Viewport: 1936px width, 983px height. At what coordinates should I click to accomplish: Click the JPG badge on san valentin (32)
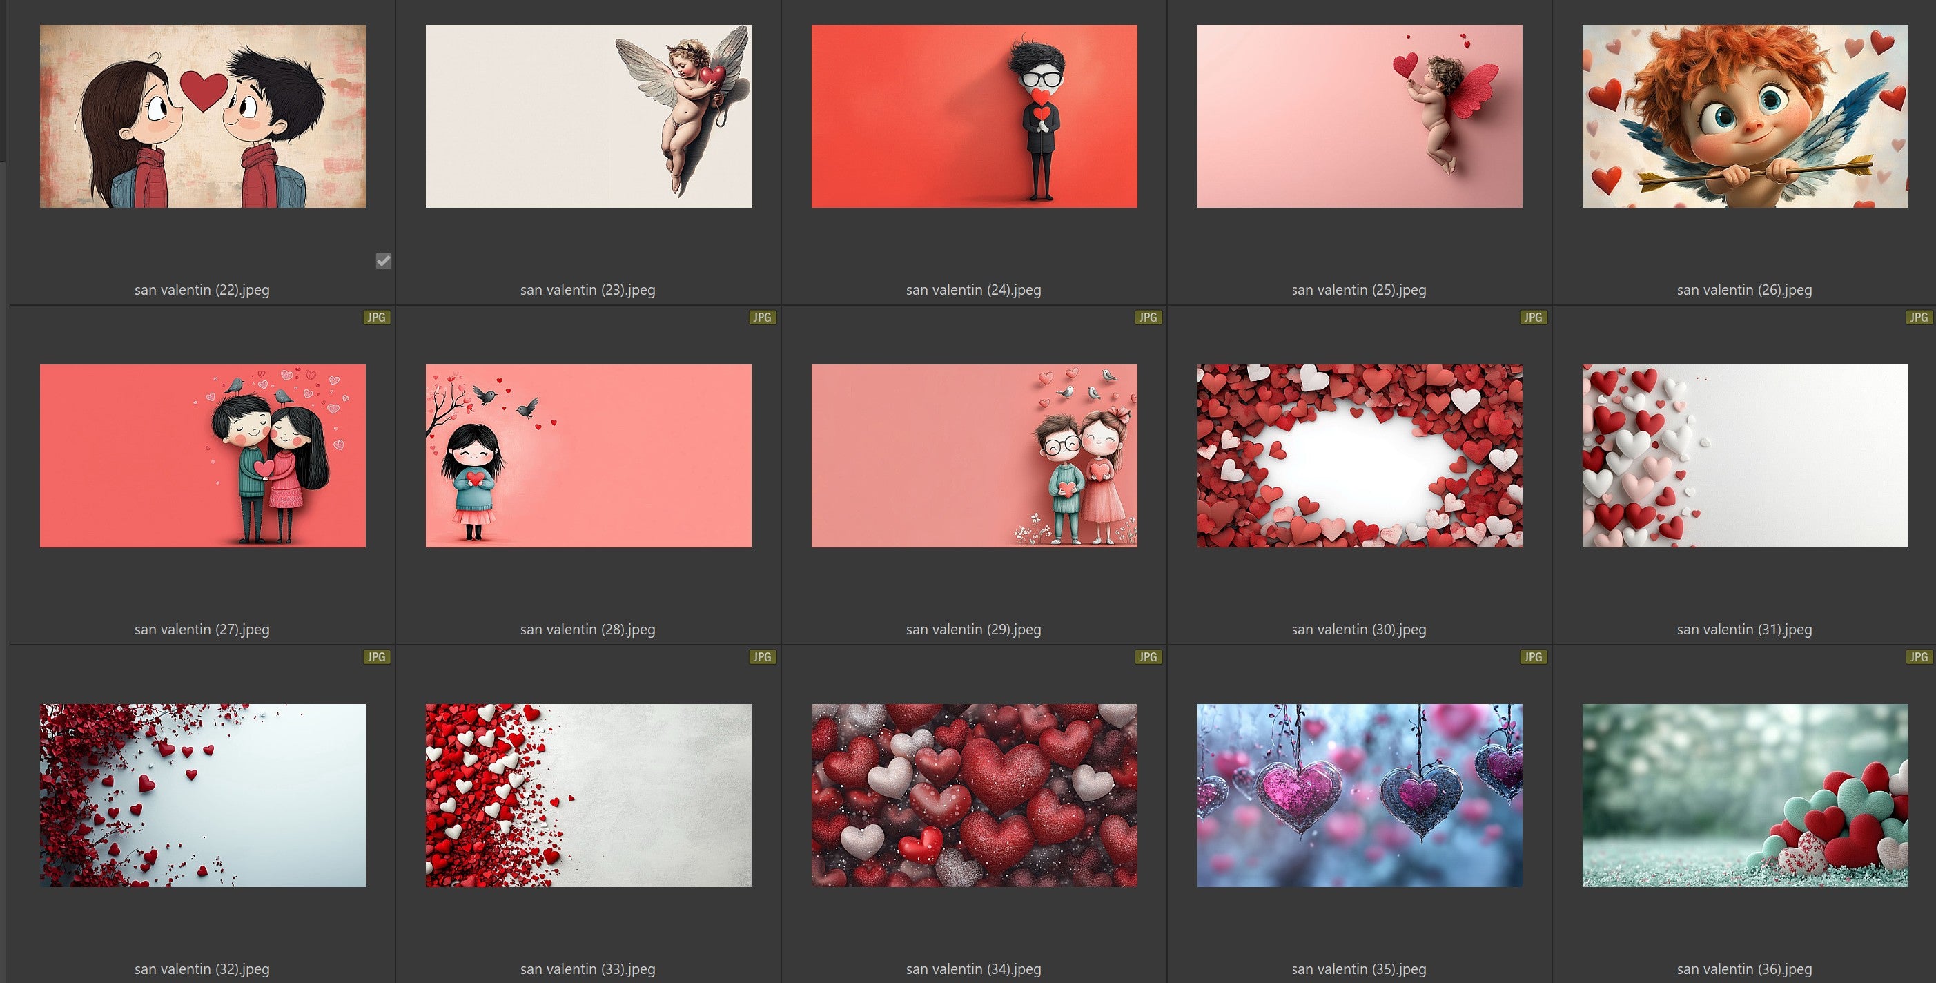click(x=375, y=657)
